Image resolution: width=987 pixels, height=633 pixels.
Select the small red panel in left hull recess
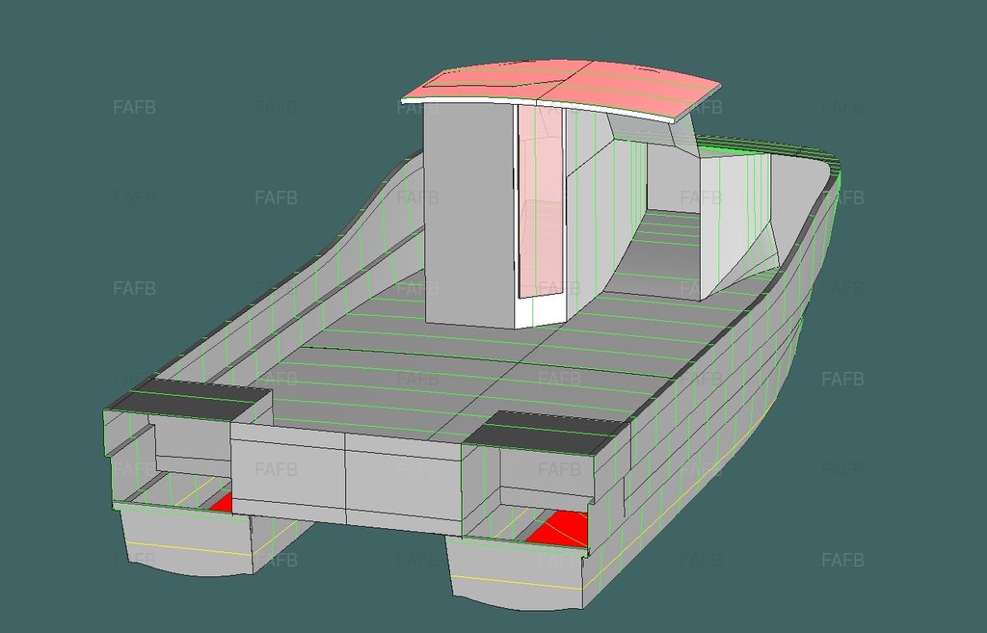point(223,504)
